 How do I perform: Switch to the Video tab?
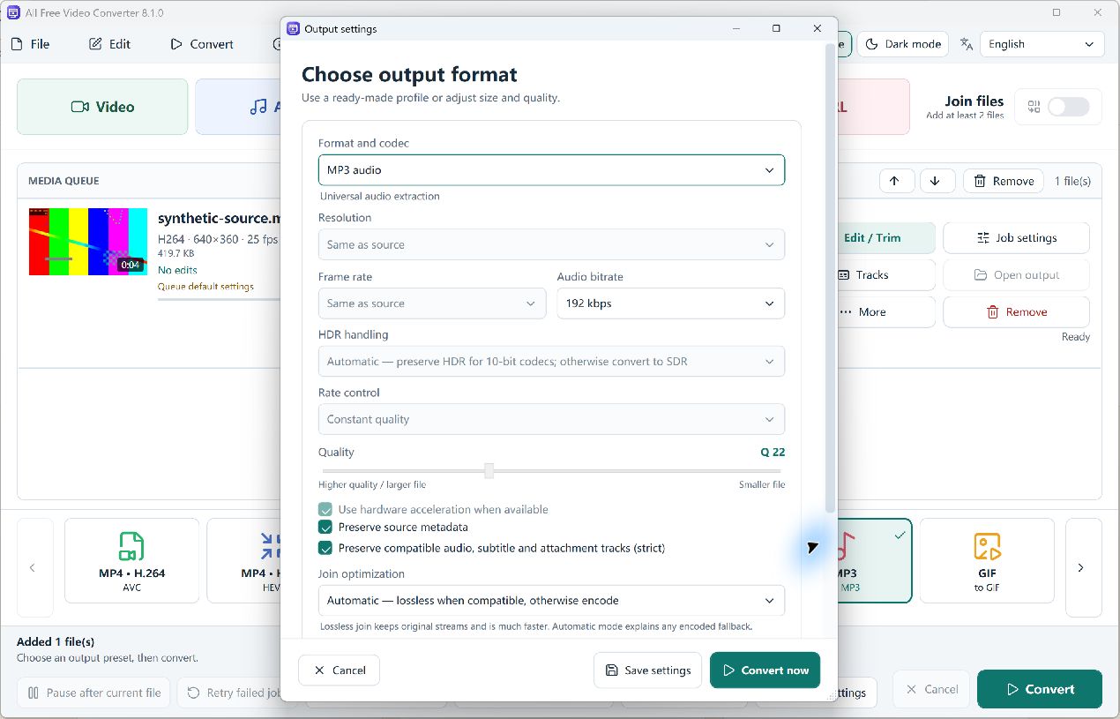pyautogui.click(x=102, y=107)
